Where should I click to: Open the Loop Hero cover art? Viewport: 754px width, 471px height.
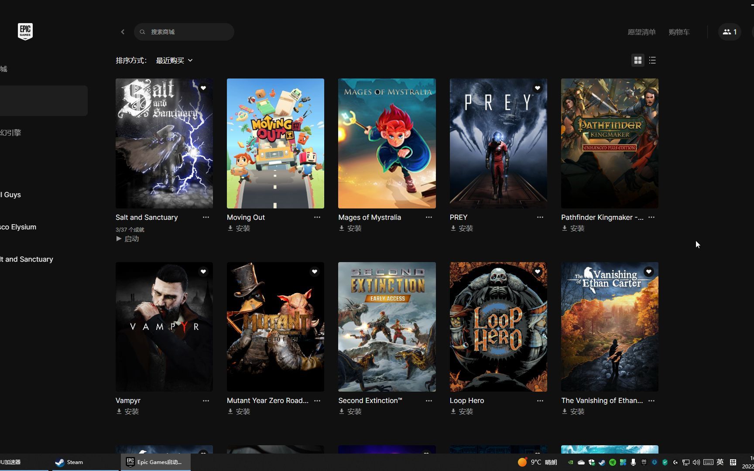point(498,327)
